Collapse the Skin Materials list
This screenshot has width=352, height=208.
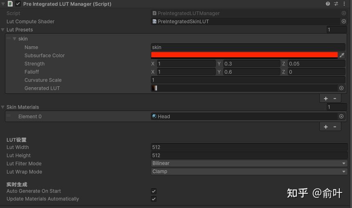pyautogui.click(x=3, y=107)
